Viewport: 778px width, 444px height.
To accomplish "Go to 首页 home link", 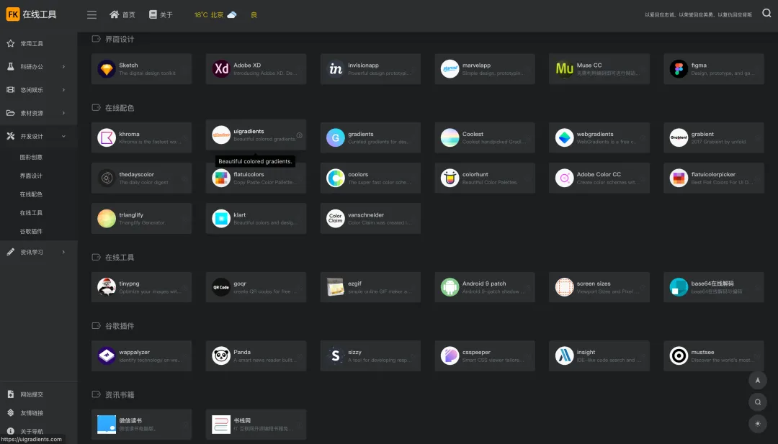I will tap(122, 15).
